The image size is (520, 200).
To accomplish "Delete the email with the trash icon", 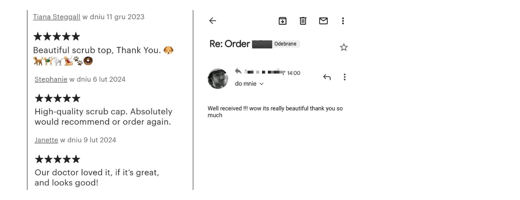I will [x=303, y=21].
